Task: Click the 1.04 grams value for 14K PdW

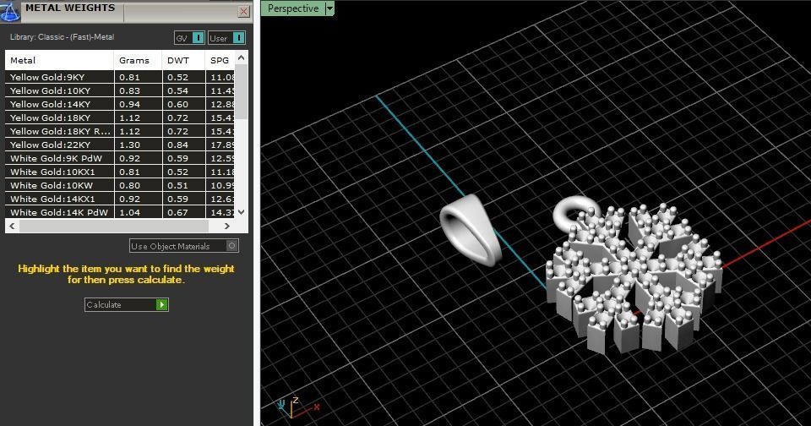Action: (x=130, y=212)
